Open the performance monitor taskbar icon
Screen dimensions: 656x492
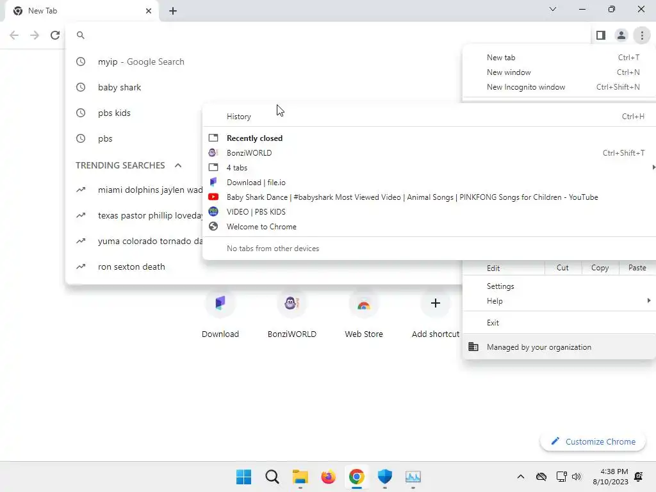[413, 477]
